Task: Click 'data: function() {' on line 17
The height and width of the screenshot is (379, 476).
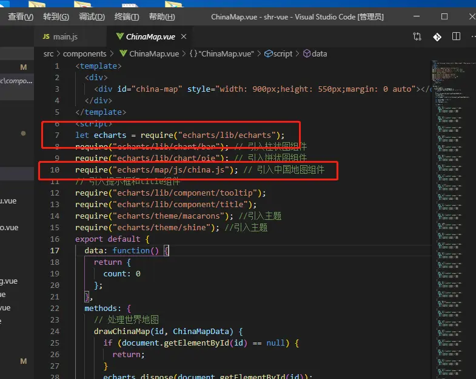Action: pos(127,251)
